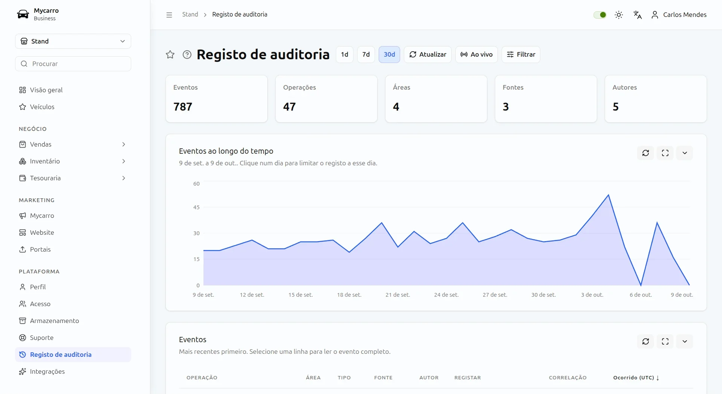The height and width of the screenshot is (394, 722).
Task: Open the Website sidebar item
Action: [73, 232]
